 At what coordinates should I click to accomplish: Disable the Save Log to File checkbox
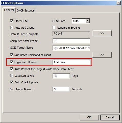(12, 76)
